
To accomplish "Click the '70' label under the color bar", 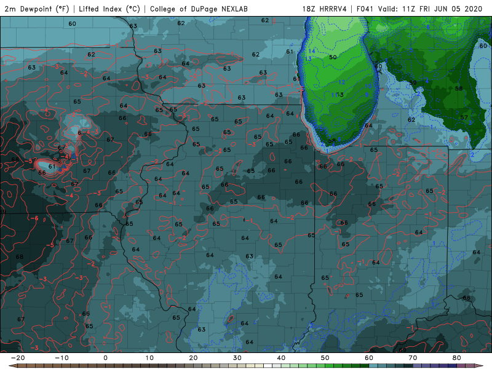I will tap(413, 358).
